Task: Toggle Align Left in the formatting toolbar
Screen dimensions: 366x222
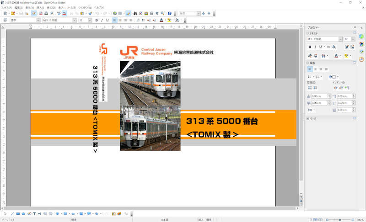Action: click(114, 20)
